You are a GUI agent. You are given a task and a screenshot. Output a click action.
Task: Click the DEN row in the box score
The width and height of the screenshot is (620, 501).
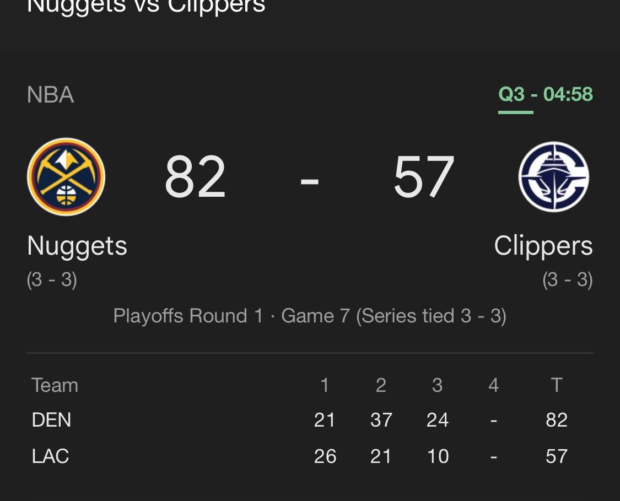point(310,420)
